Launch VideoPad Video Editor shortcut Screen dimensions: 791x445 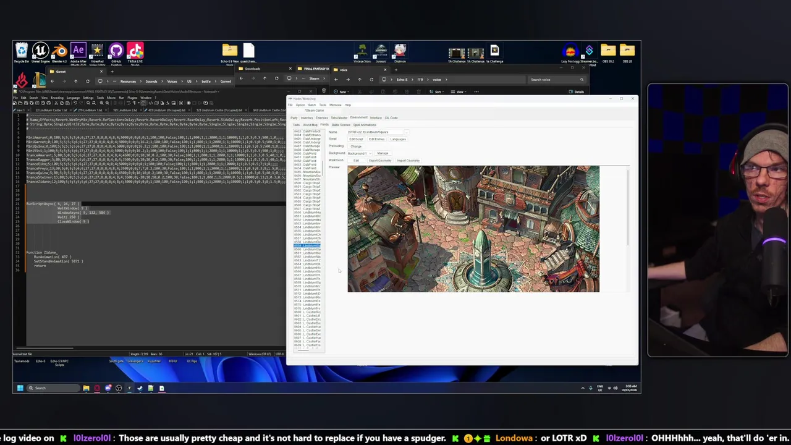[97, 52]
